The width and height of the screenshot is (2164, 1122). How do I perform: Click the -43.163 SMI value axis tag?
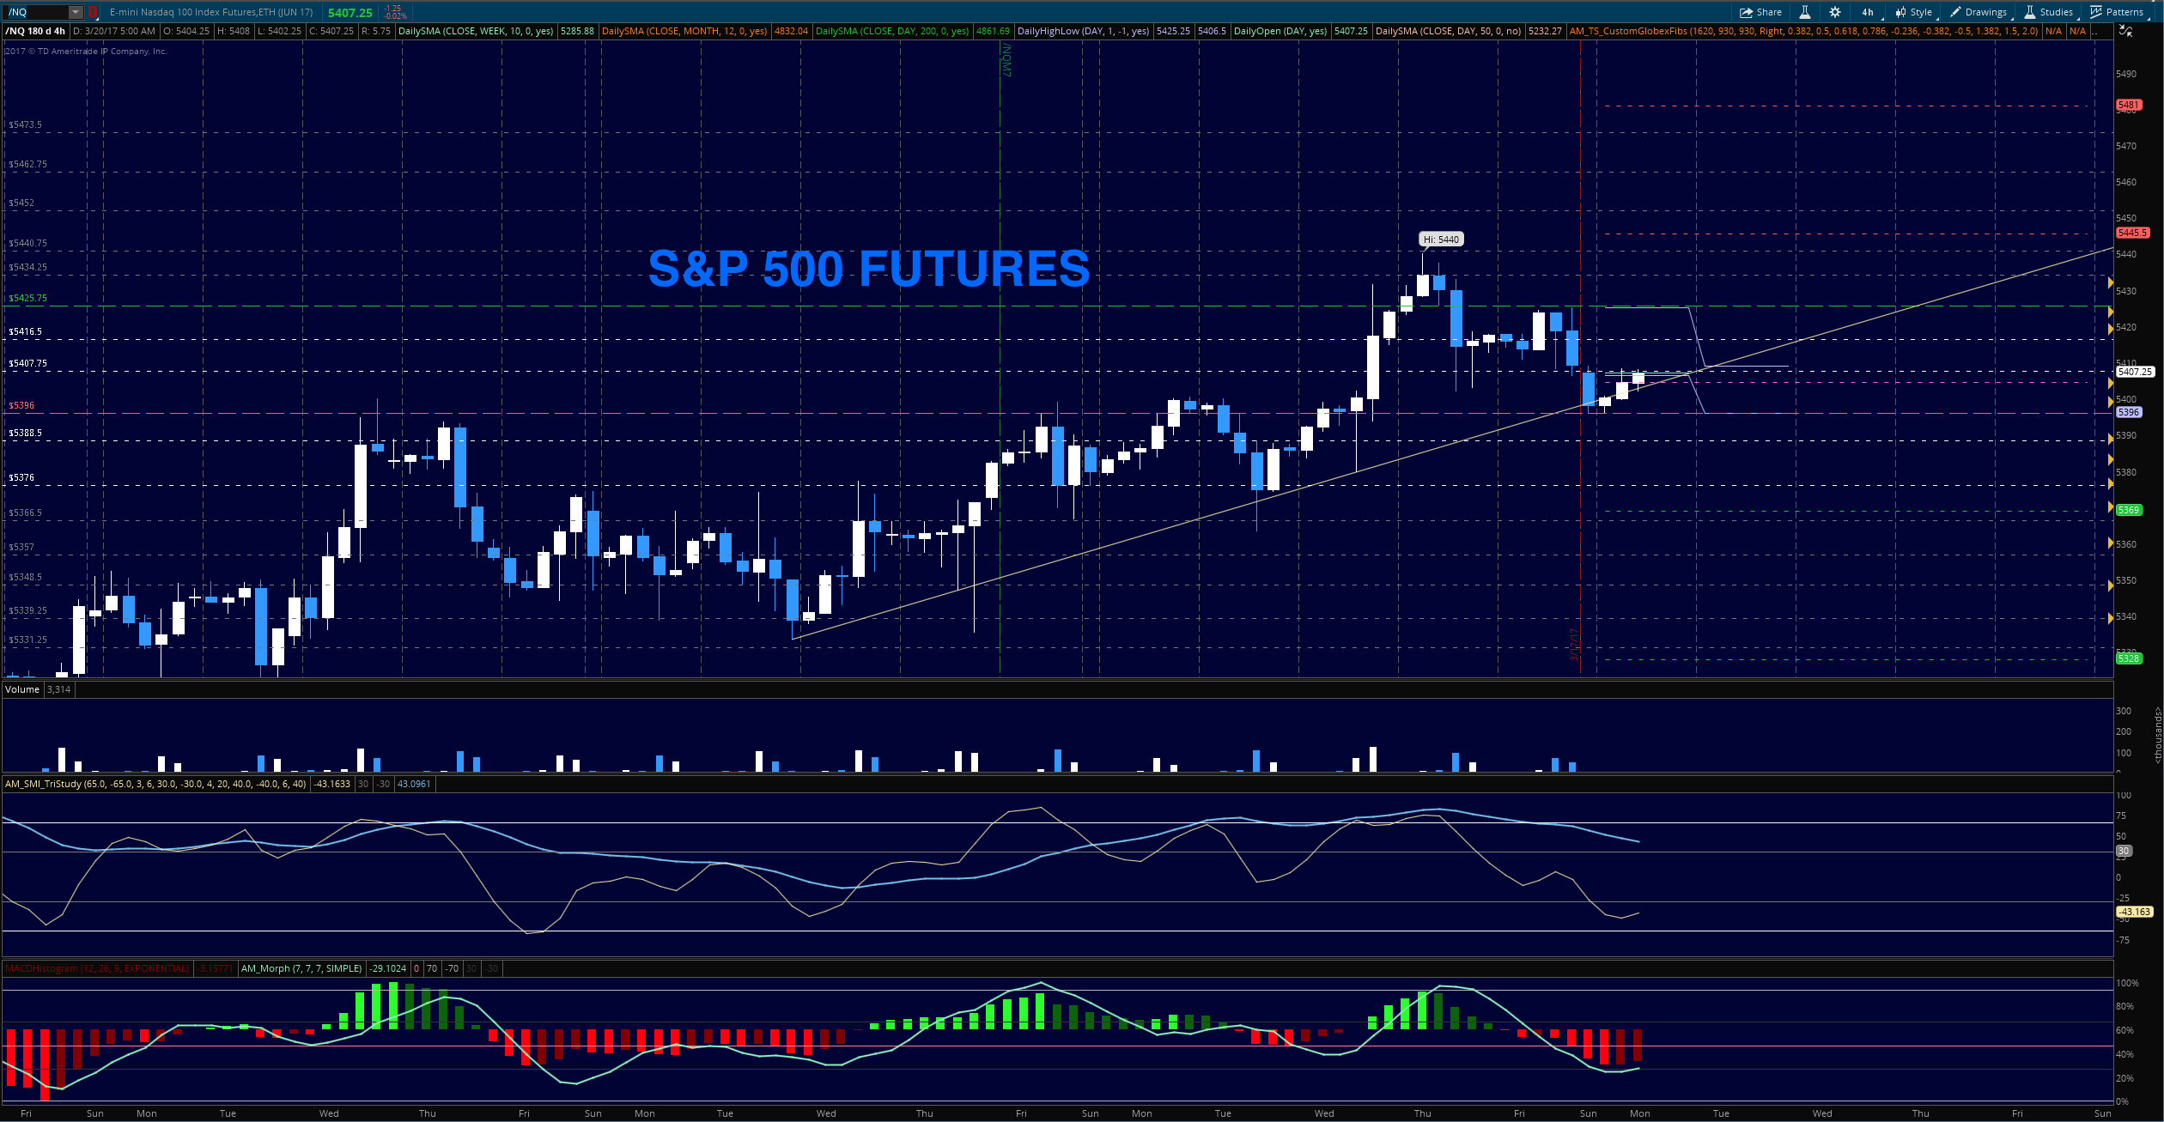(x=2135, y=912)
